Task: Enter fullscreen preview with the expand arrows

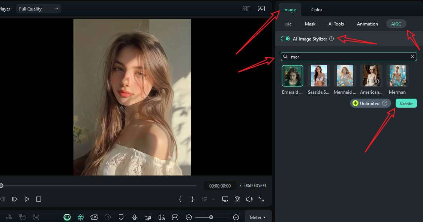Action: pos(261,199)
